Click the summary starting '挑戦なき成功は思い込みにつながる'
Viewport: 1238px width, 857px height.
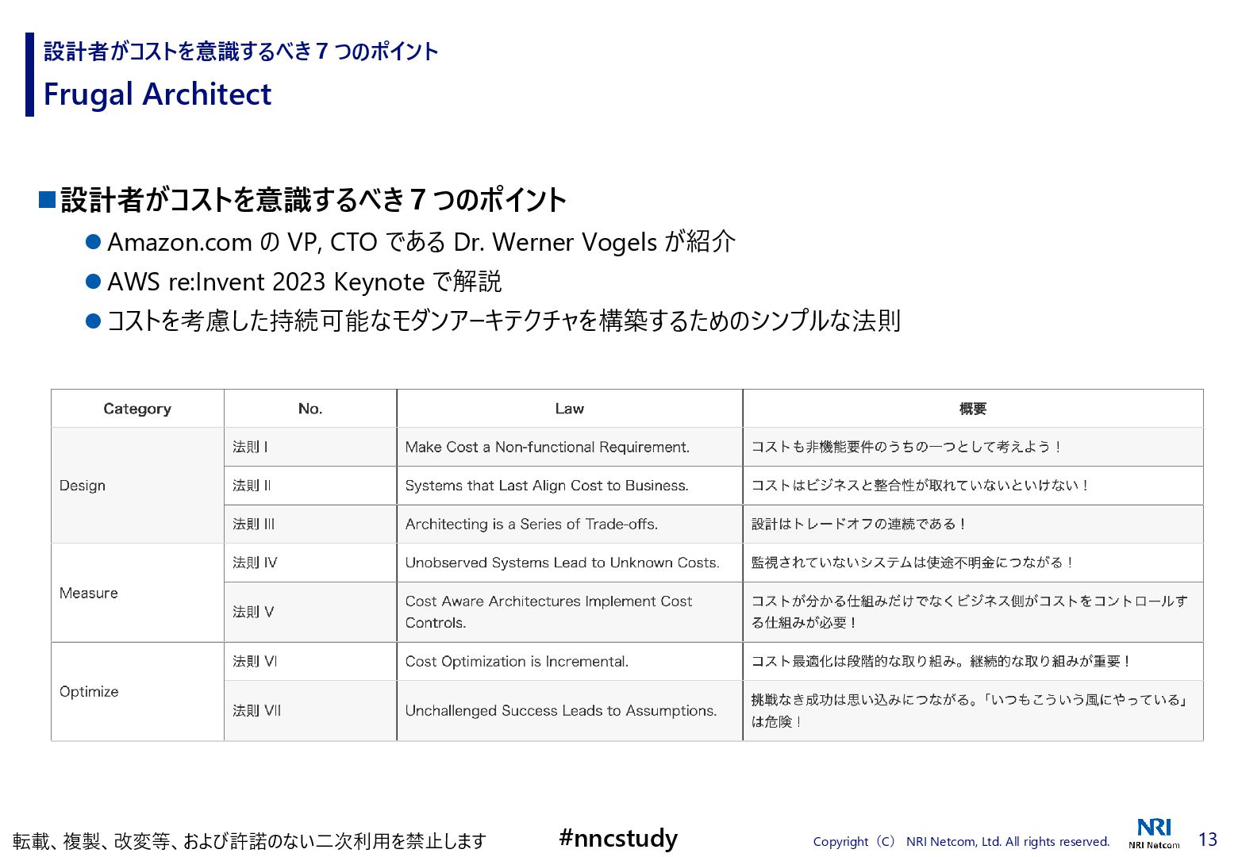point(969,710)
